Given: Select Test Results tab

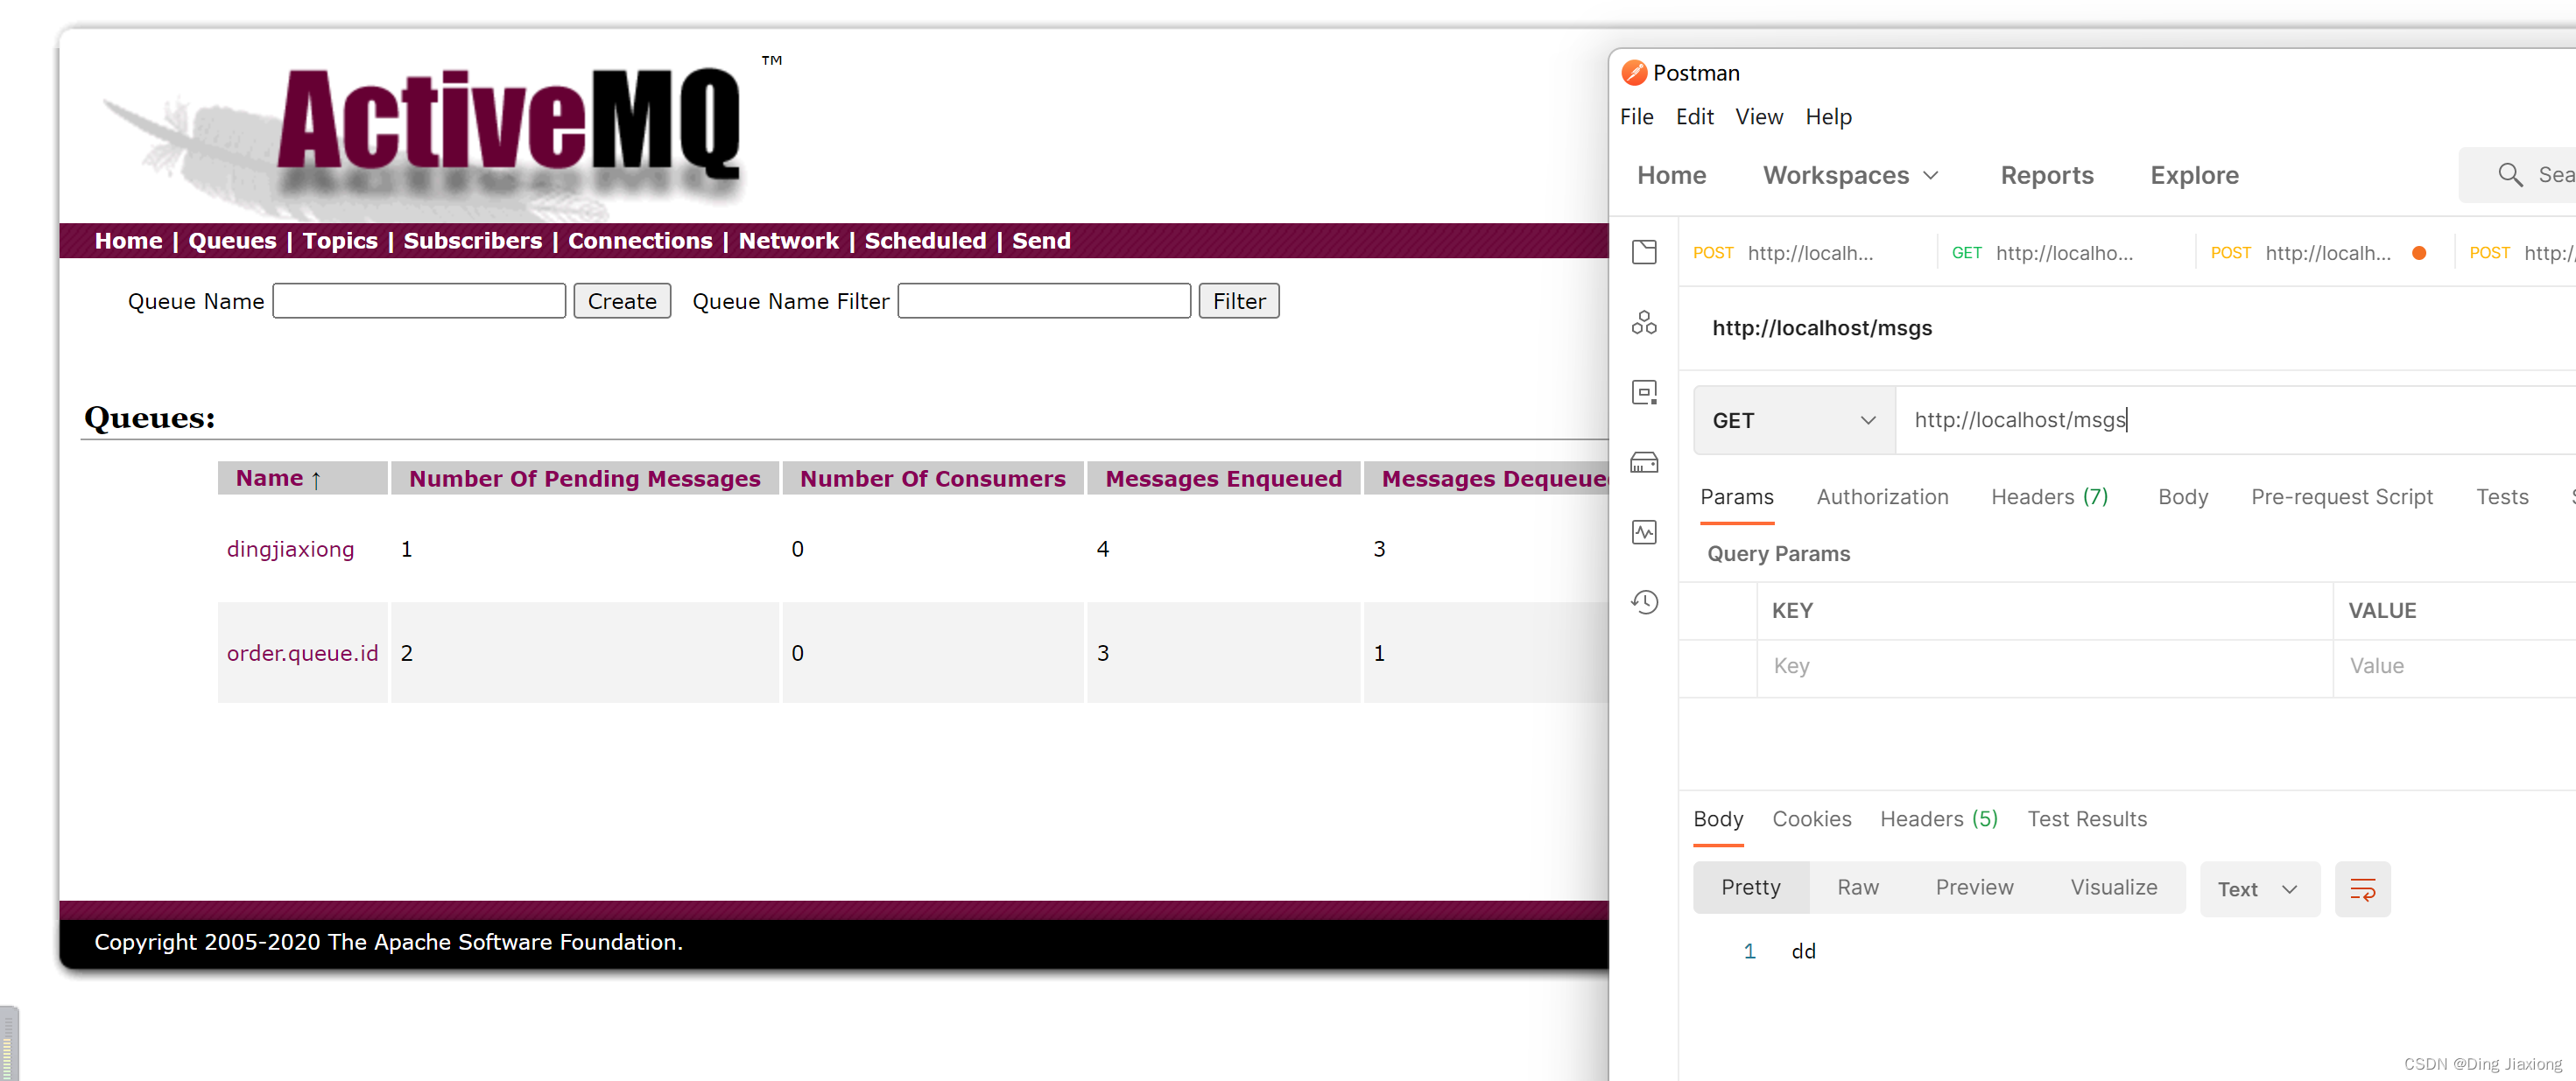Looking at the screenshot, I should tap(2087, 819).
